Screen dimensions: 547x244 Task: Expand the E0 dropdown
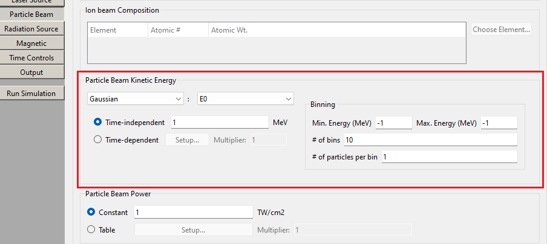245,98
